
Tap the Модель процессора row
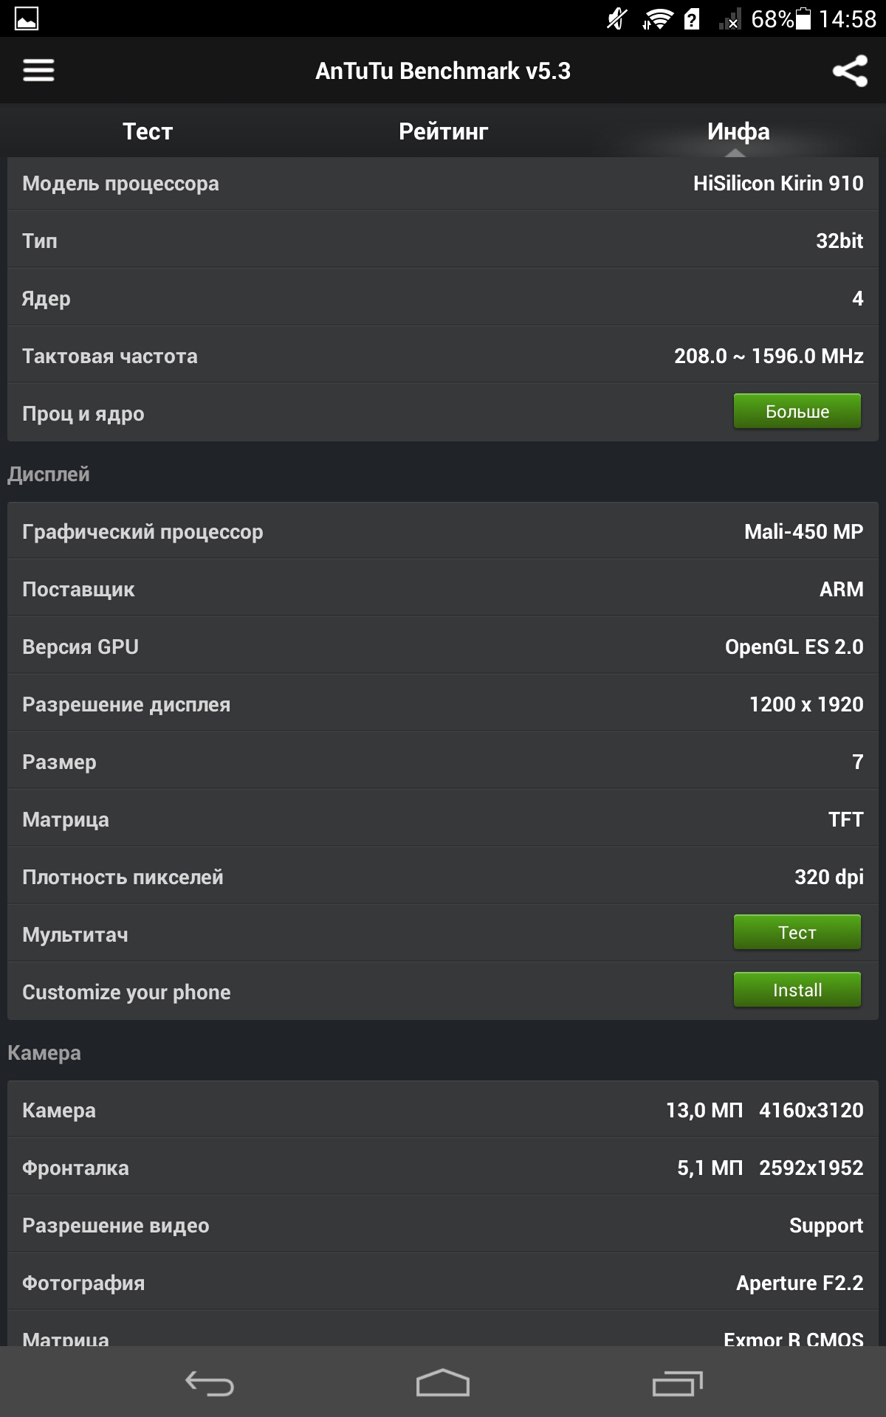443,183
